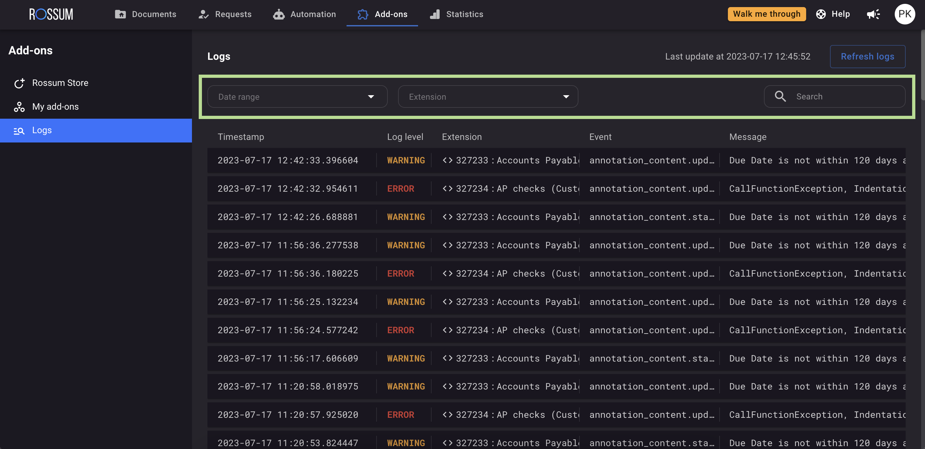This screenshot has width=925, height=449.
Task: Click the Automation robot icon
Action: click(x=279, y=14)
